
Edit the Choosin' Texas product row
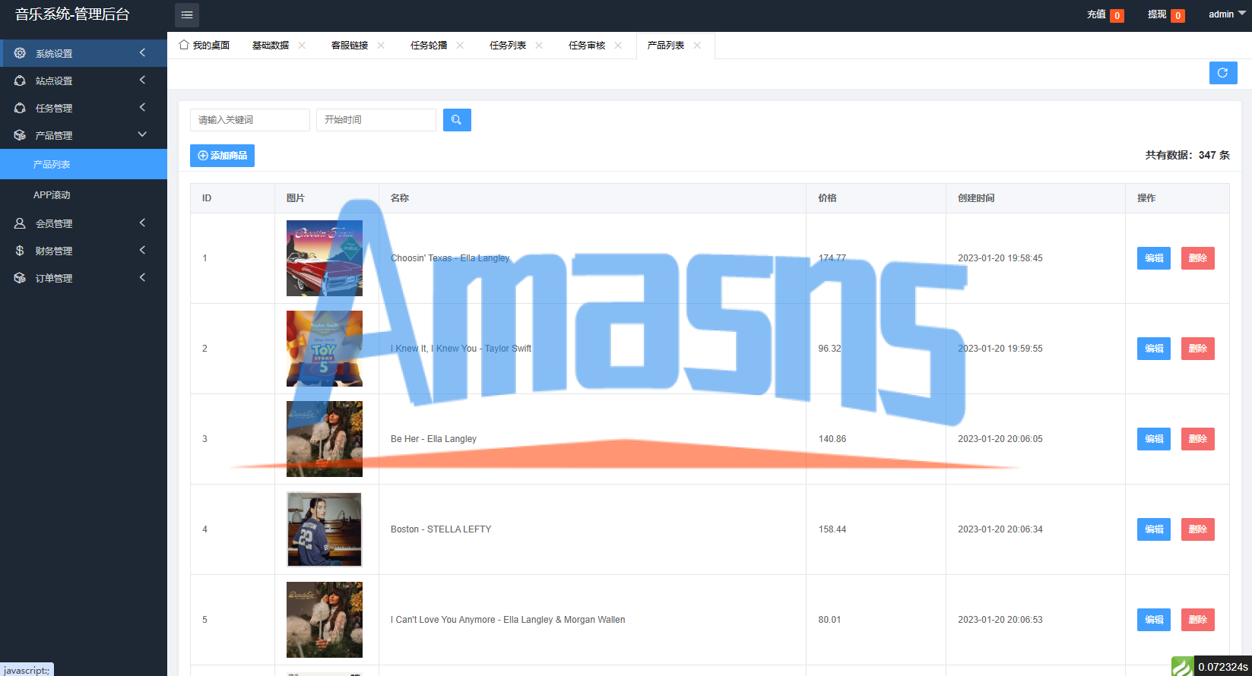click(x=1154, y=258)
